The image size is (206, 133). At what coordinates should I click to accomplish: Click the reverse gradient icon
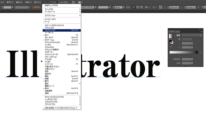pyautogui.click(x=171, y=47)
